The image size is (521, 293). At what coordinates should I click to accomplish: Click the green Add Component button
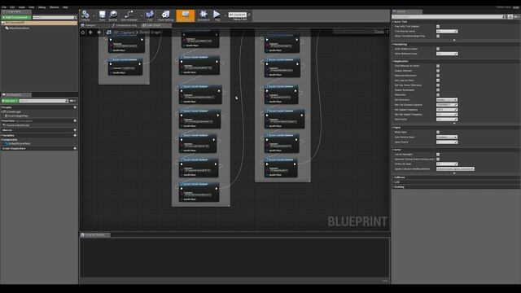pos(16,17)
